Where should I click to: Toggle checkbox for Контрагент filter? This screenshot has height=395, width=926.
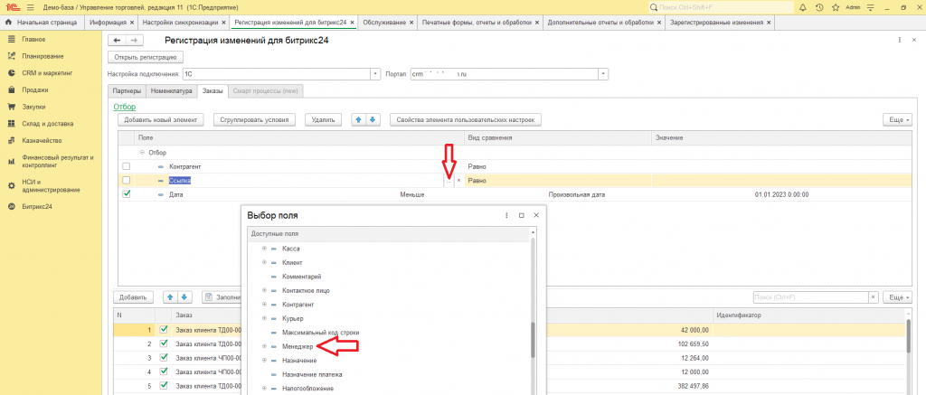pyautogui.click(x=126, y=166)
